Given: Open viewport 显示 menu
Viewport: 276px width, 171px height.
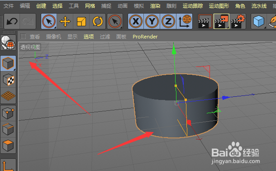Looking at the screenshot, I should [x=72, y=37].
